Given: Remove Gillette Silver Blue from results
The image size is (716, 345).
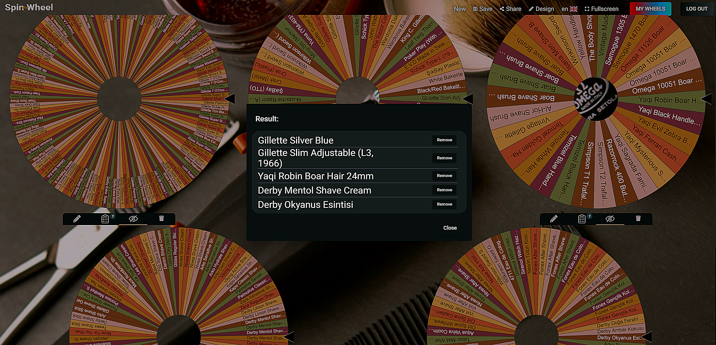Looking at the screenshot, I should [x=444, y=140].
